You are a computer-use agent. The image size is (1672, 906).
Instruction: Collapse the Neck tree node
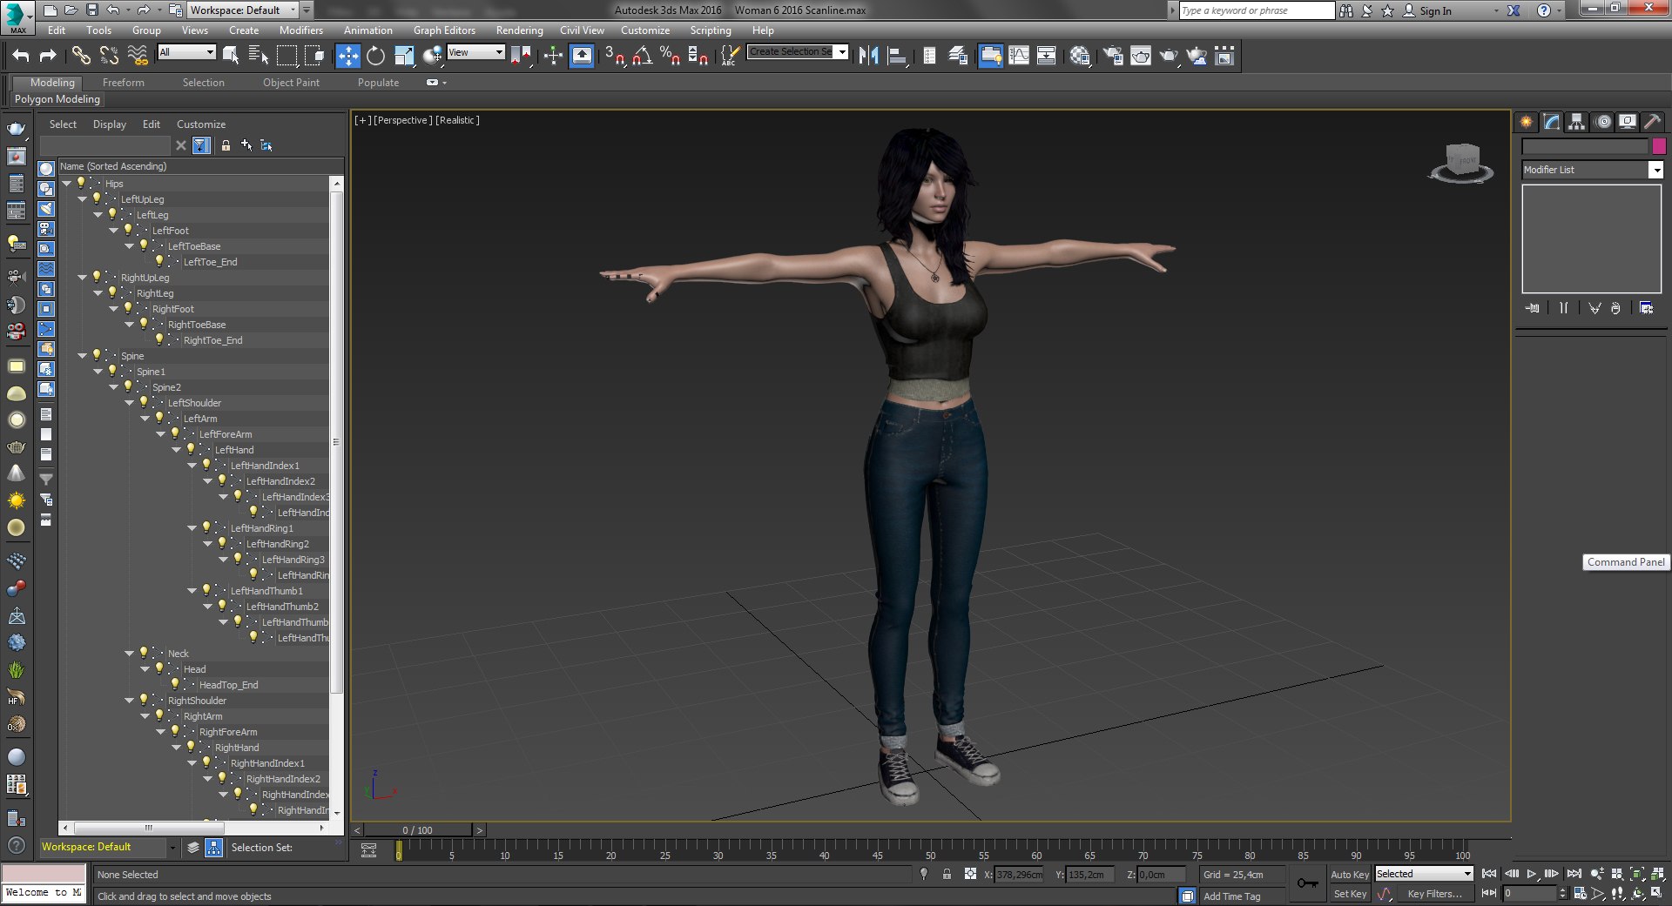coord(129,654)
